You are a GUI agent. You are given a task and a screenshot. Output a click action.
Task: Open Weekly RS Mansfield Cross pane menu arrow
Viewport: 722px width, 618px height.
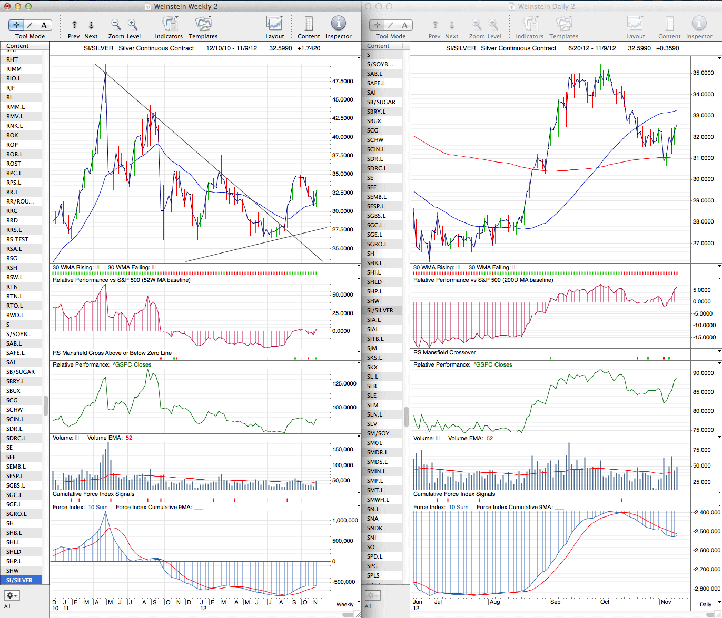tap(359, 352)
